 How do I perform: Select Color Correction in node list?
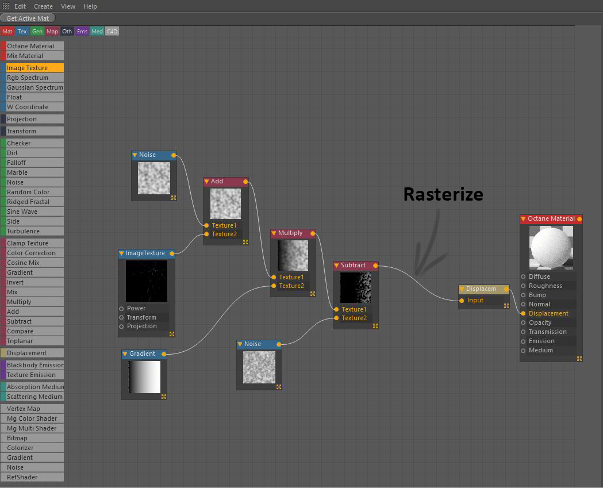pyautogui.click(x=32, y=253)
